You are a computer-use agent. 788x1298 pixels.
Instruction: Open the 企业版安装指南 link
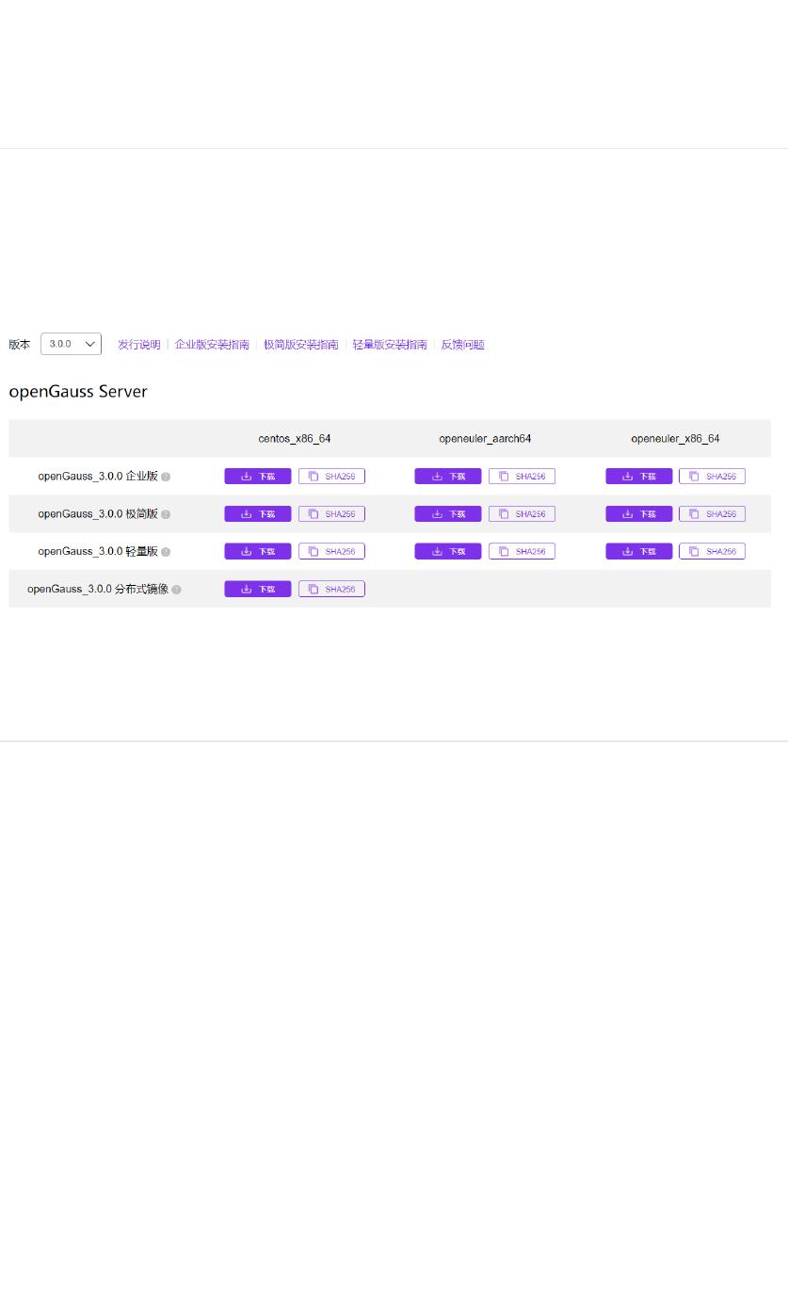tap(212, 345)
